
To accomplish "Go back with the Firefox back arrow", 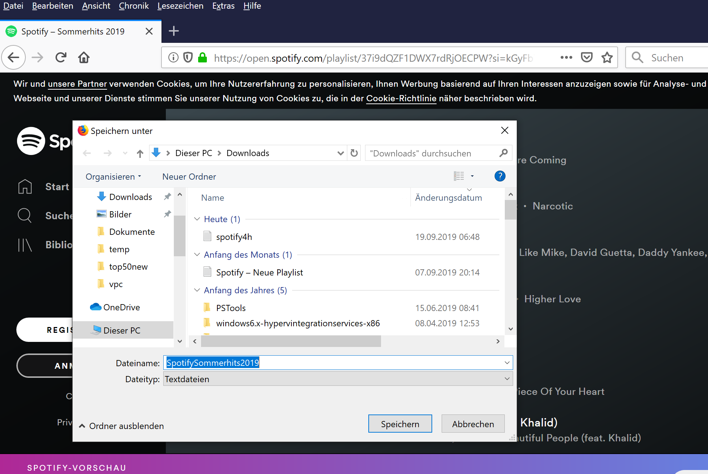I will (x=14, y=57).
